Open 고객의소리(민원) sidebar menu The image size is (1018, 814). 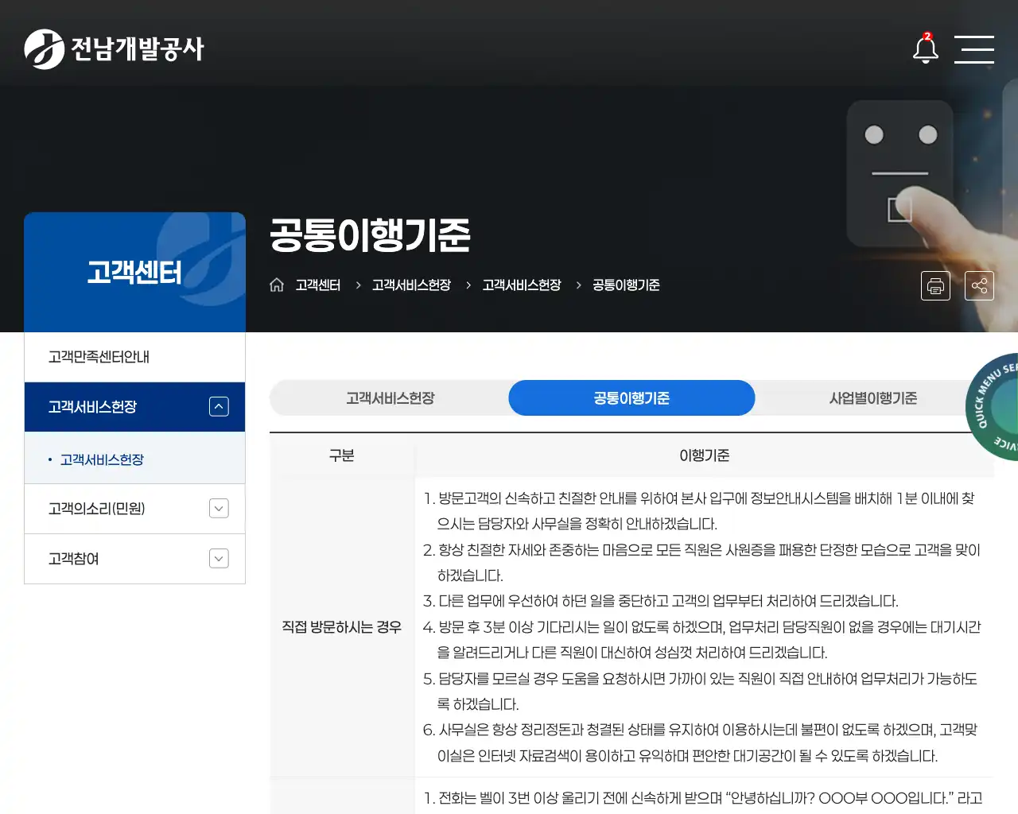tap(134, 509)
